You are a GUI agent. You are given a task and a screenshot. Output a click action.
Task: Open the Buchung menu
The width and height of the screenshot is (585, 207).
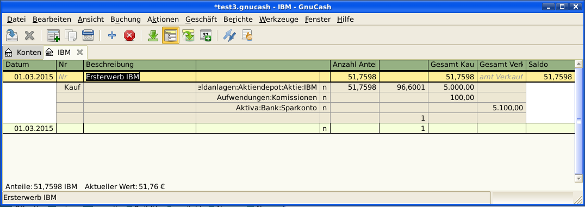(x=126, y=20)
